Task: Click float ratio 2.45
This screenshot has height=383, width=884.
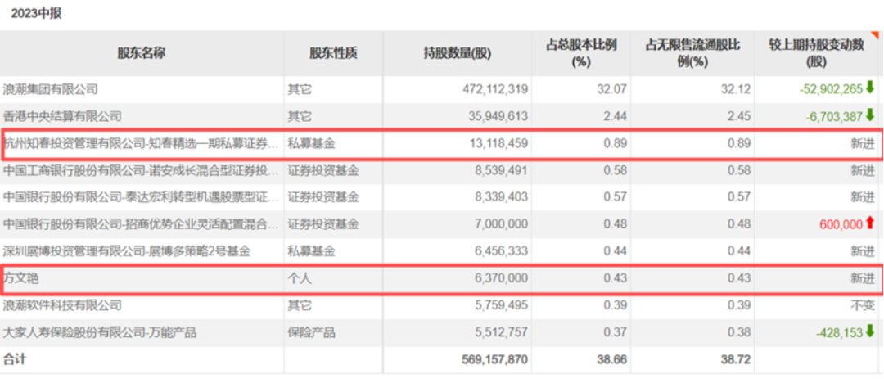Action: (x=741, y=116)
